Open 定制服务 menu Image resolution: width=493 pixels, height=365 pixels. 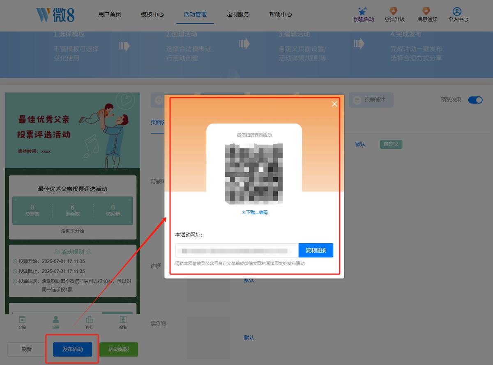[238, 14]
